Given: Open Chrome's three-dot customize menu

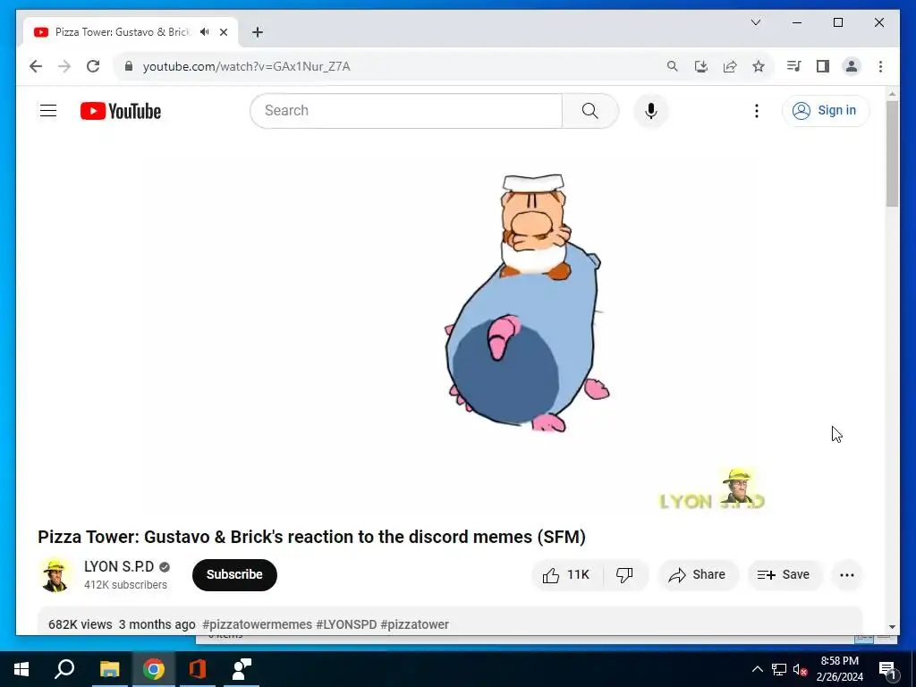Looking at the screenshot, I should point(880,66).
